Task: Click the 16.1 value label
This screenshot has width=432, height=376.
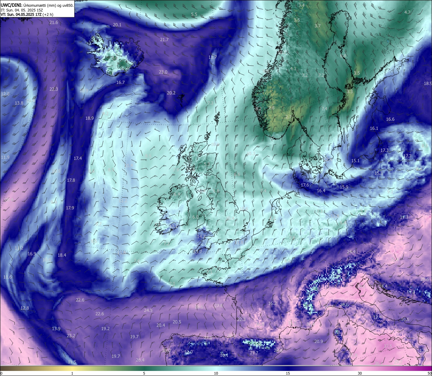Action: [374, 128]
